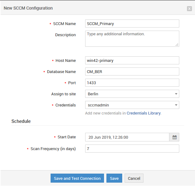Image resolution: width=195 pixels, height=186 pixels.
Task: Click into the Description text area
Action: [x=132, y=38]
